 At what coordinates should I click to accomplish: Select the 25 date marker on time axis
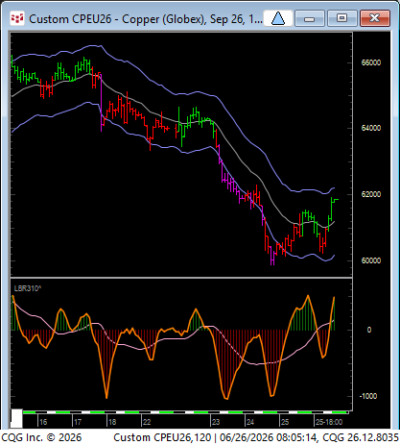point(285,422)
